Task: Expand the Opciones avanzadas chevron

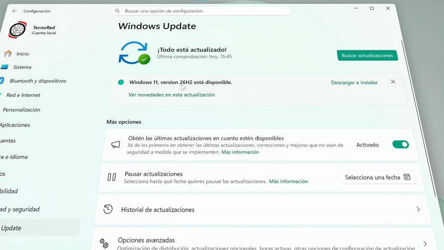Action: pyautogui.click(x=425, y=244)
